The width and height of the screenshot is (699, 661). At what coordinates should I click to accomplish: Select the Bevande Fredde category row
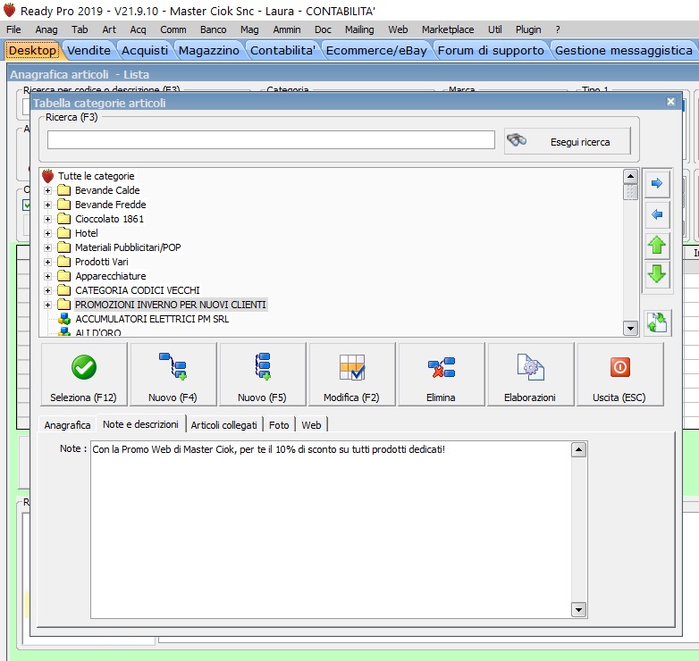[111, 205]
